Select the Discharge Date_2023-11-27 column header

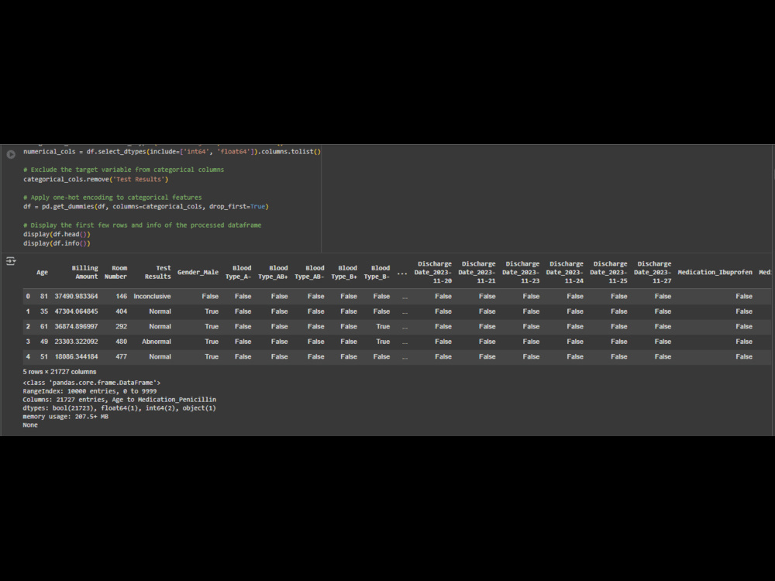[x=653, y=272]
